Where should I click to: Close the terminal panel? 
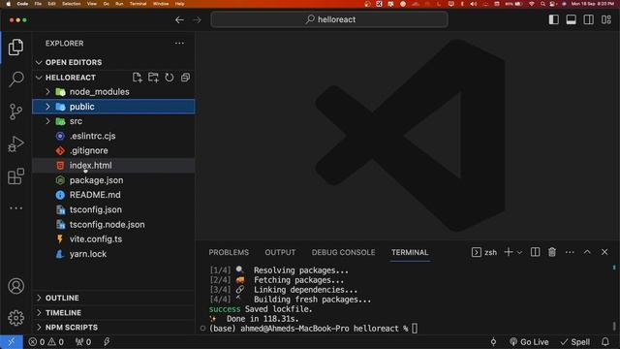coord(604,252)
